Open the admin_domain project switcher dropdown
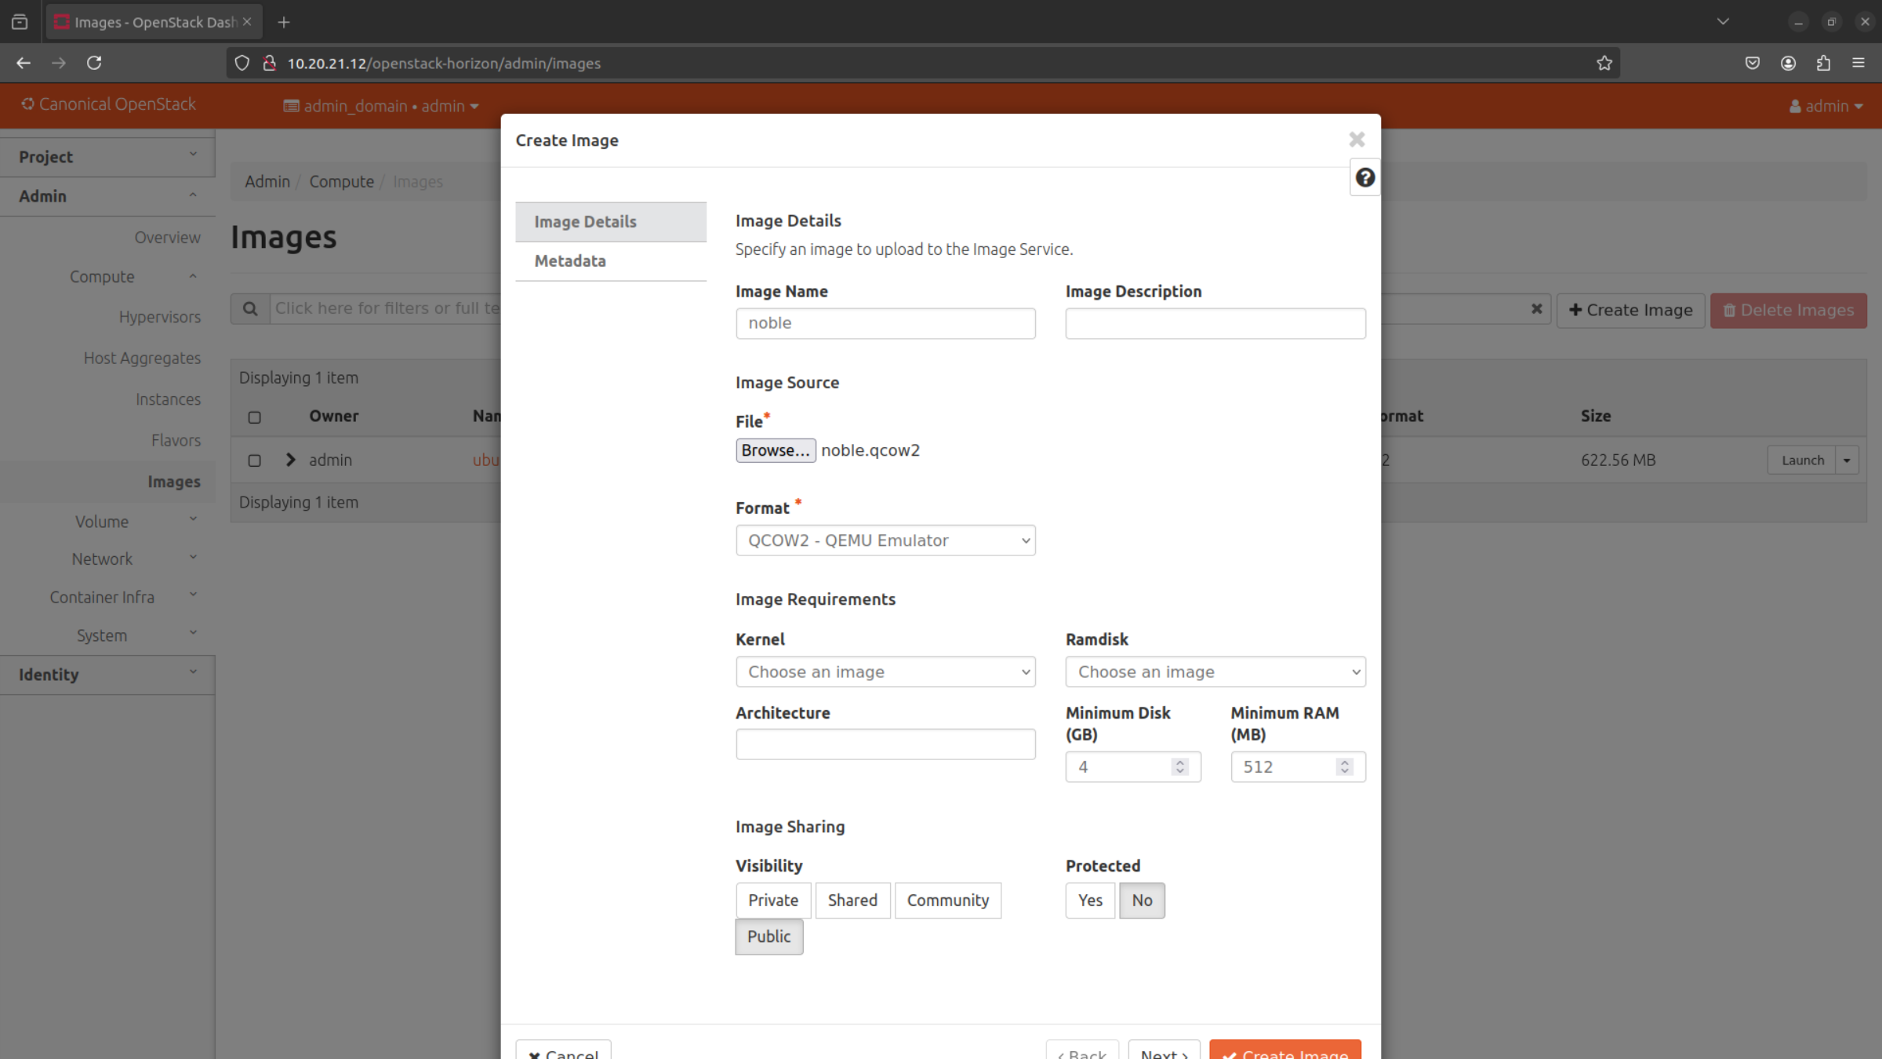This screenshot has width=1882, height=1059. click(381, 106)
